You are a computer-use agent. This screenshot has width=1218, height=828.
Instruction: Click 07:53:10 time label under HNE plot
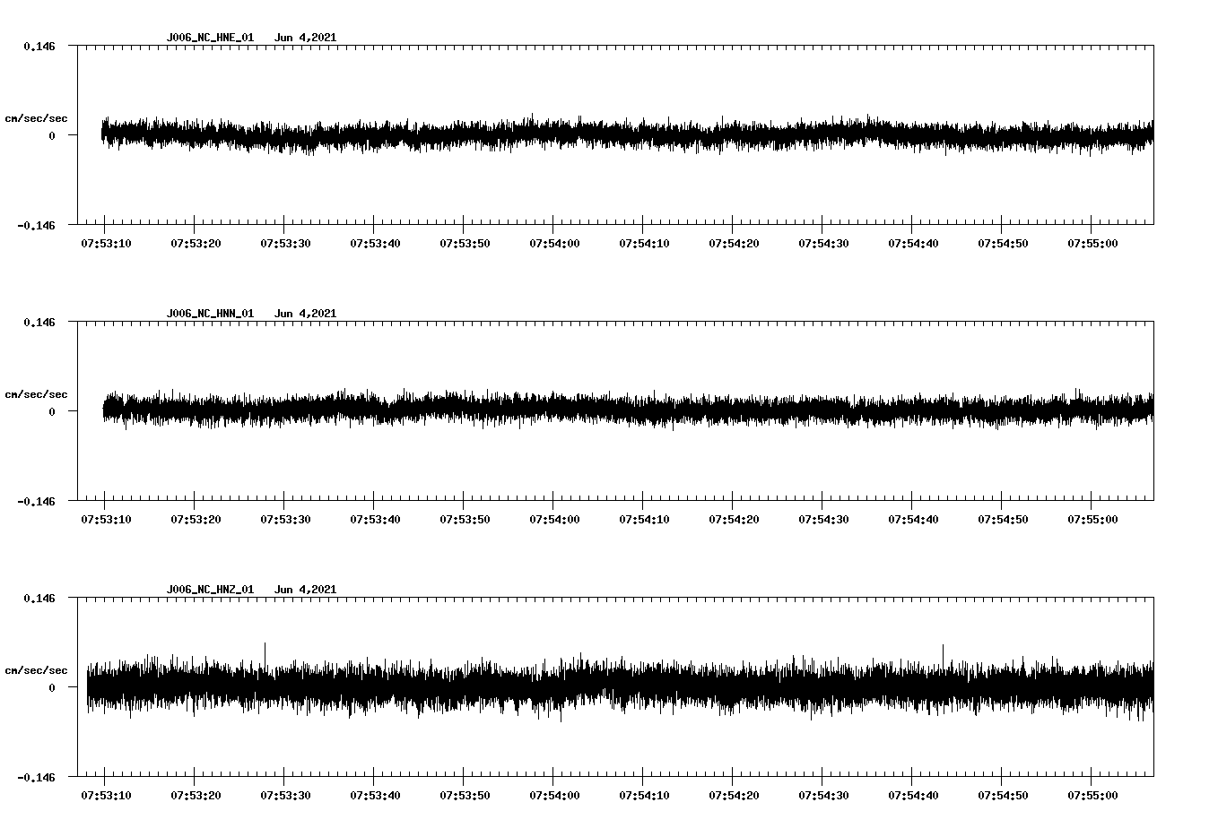[x=106, y=243]
